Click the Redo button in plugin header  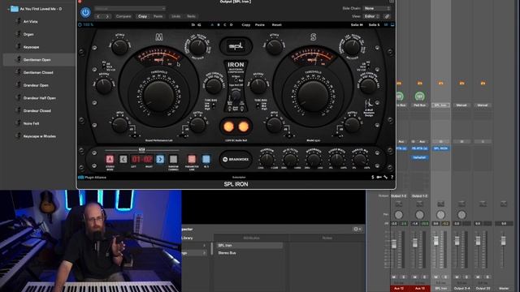click(x=192, y=16)
